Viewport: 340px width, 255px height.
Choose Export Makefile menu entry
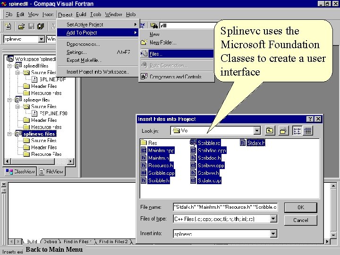98,60
